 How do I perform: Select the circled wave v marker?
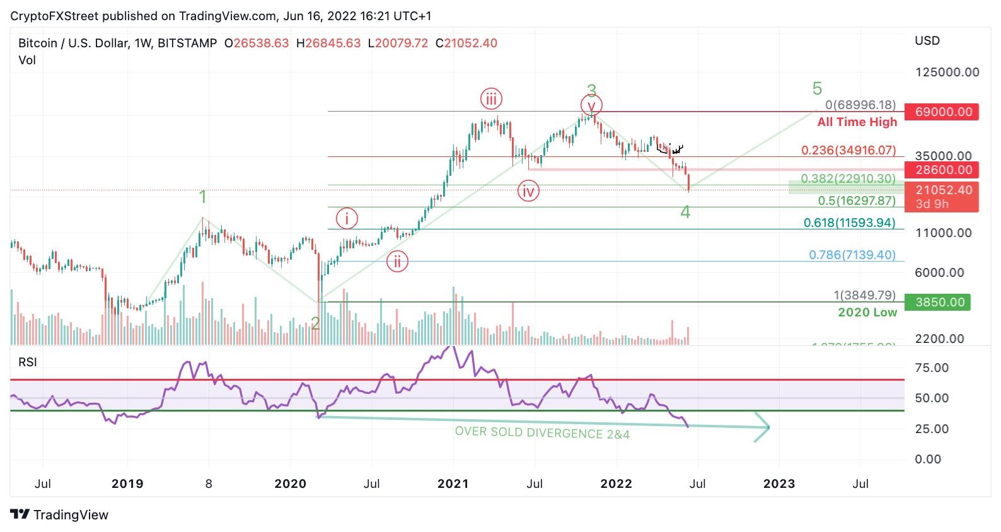point(591,105)
